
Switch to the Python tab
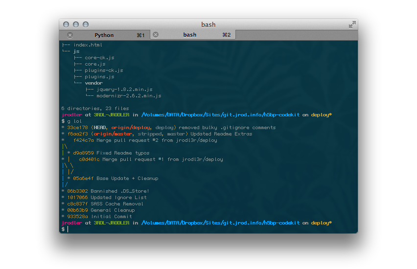pos(104,35)
